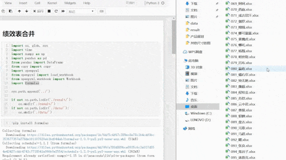Open the View menu in Jupyter
Viewport: 286px width, 160px height.
click(x=8, y=3)
